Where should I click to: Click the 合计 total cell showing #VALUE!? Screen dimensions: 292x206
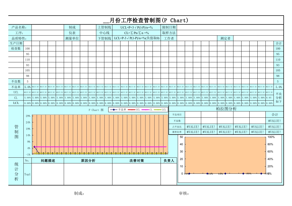[x=275, y=121]
